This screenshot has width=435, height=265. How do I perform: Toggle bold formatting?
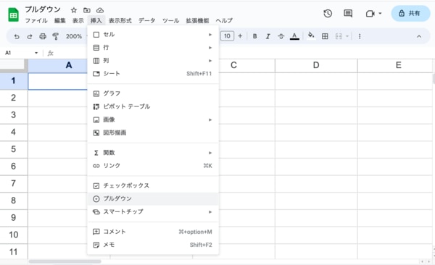tap(254, 36)
